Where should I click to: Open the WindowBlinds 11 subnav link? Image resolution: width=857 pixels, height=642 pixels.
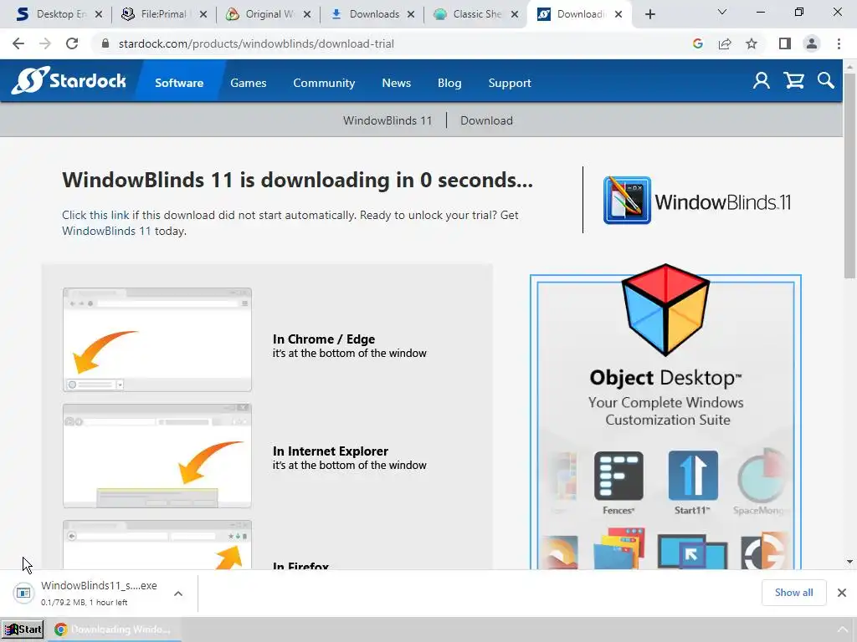pyautogui.click(x=387, y=120)
